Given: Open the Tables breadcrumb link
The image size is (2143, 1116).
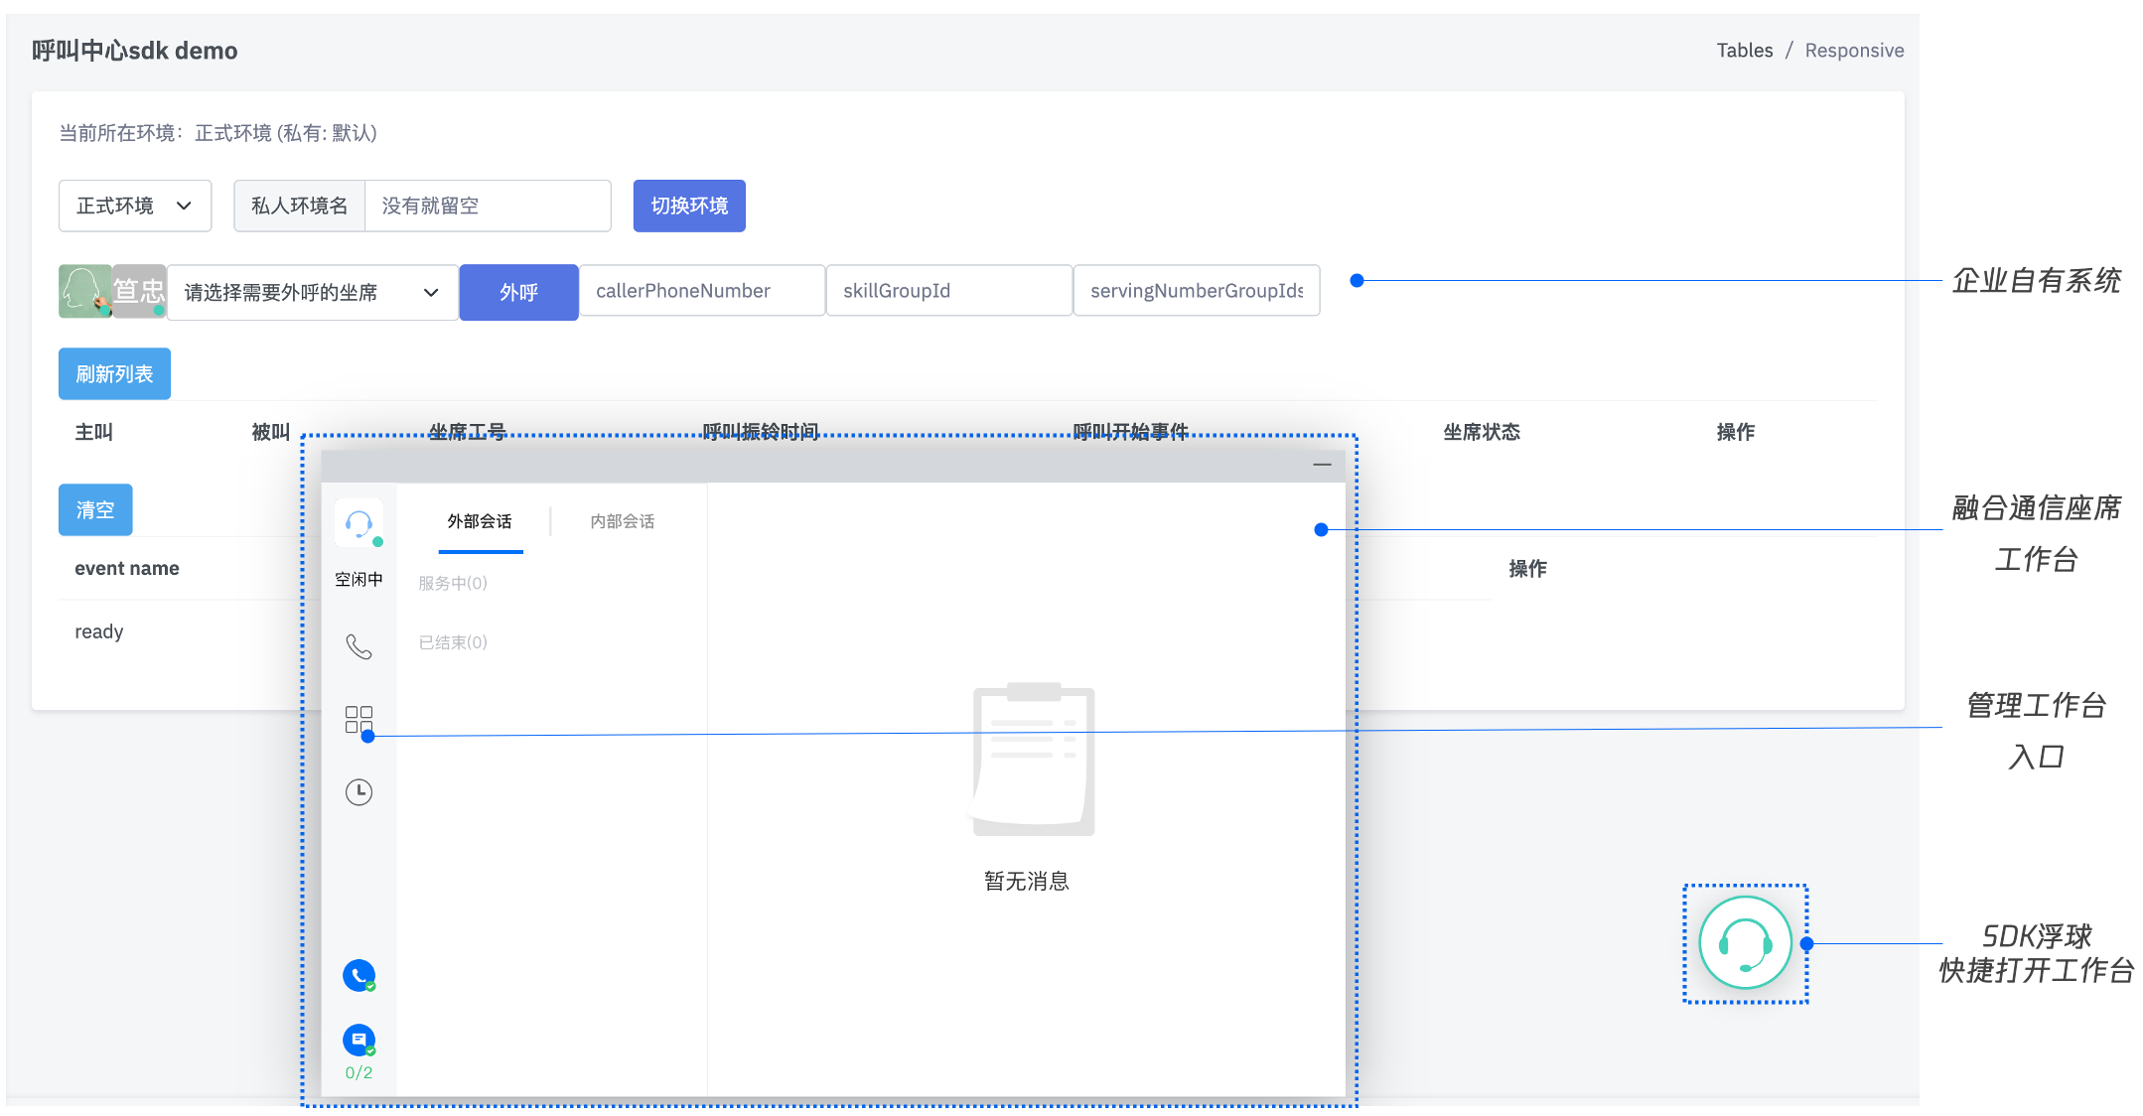Looking at the screenshot, I should [x=1744, y=51].
